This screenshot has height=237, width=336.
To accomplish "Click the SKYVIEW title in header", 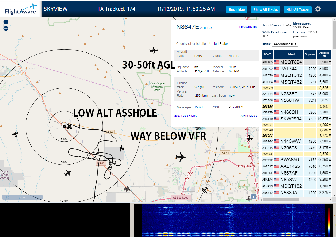I will (55, 9).
